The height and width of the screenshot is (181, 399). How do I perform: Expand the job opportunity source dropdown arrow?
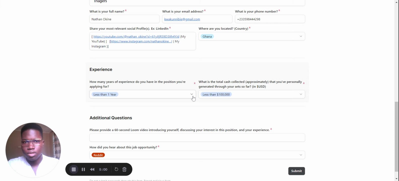click(x=301, y=155)
